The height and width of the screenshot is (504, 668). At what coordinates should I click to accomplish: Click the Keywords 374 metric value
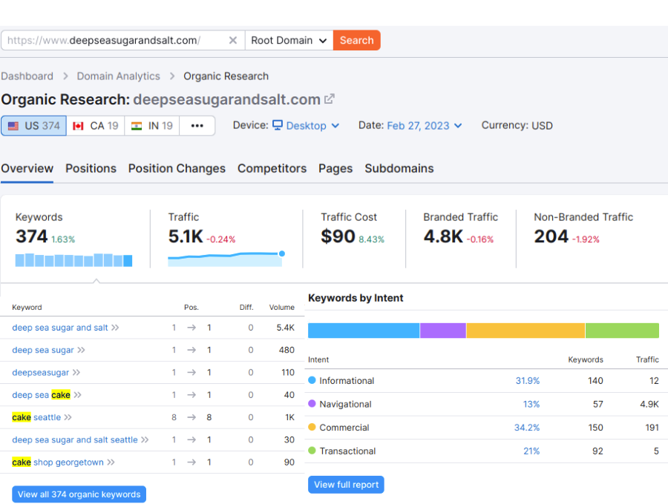[31, 236]
